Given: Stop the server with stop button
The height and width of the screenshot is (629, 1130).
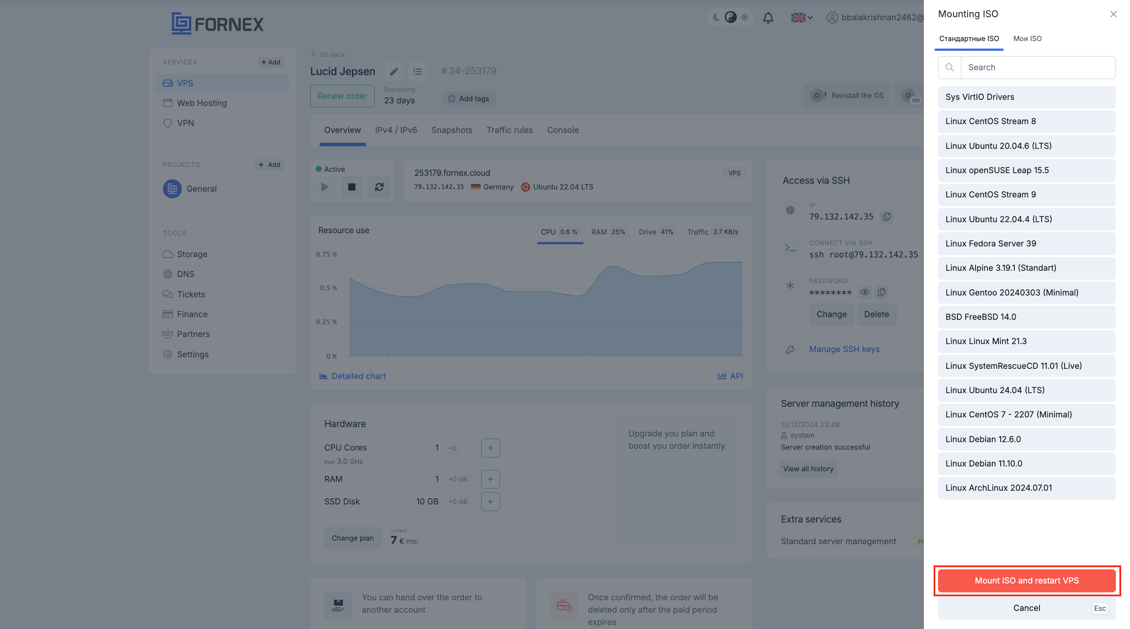Looking at the screenshot, I should pos(352,187).
